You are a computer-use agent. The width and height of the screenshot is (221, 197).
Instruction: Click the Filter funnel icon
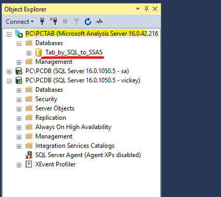click(76, 22)
